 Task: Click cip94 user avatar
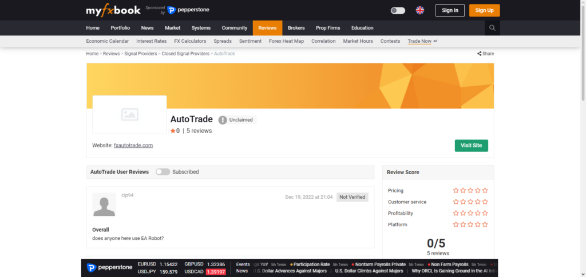(x=104, y=204)
